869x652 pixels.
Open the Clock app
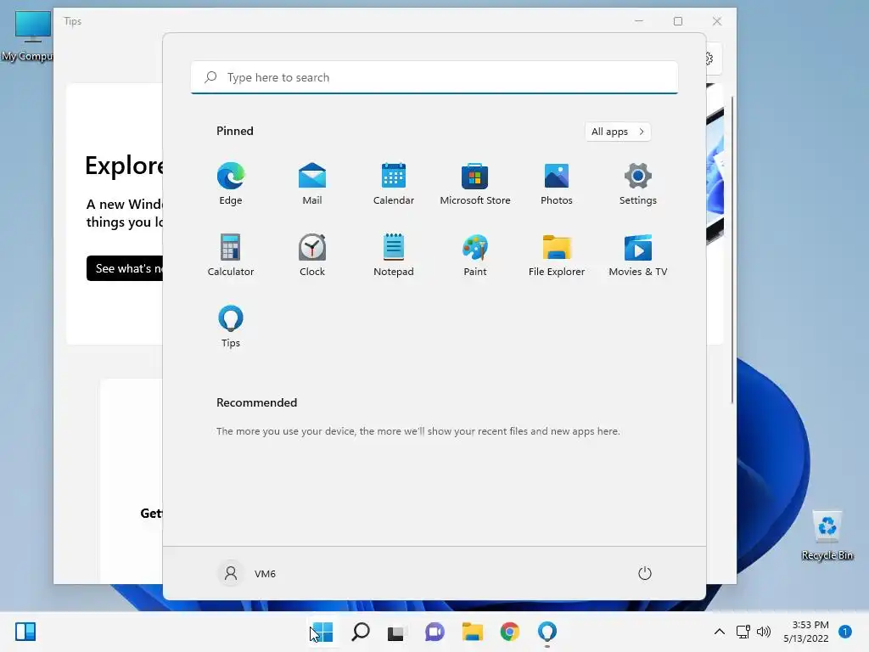[312, 255]
